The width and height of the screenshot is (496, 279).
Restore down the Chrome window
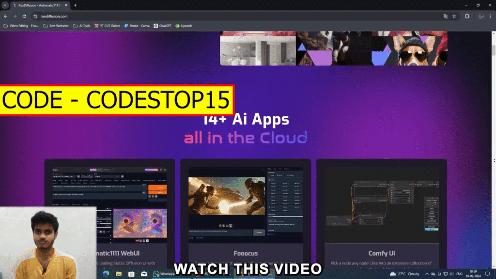pos(478,5)
